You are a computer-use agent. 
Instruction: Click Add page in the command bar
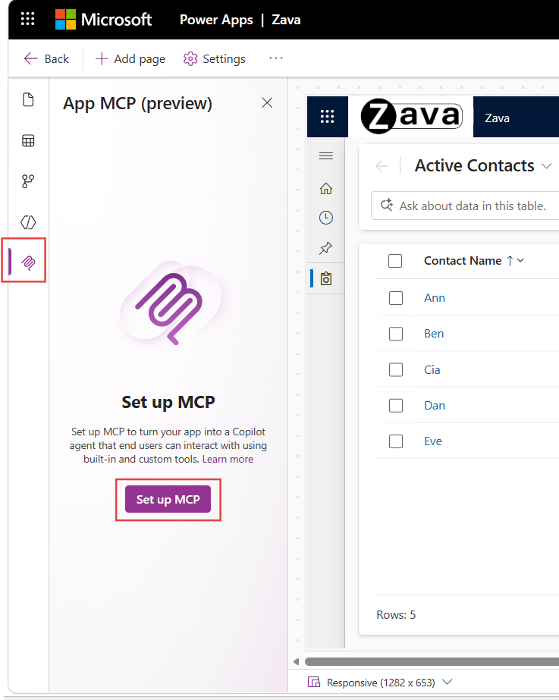[x=130, y=59]
